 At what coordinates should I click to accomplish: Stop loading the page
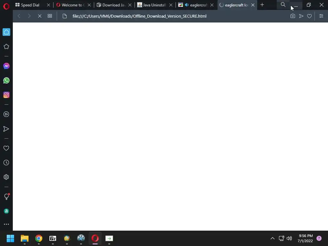39,16
